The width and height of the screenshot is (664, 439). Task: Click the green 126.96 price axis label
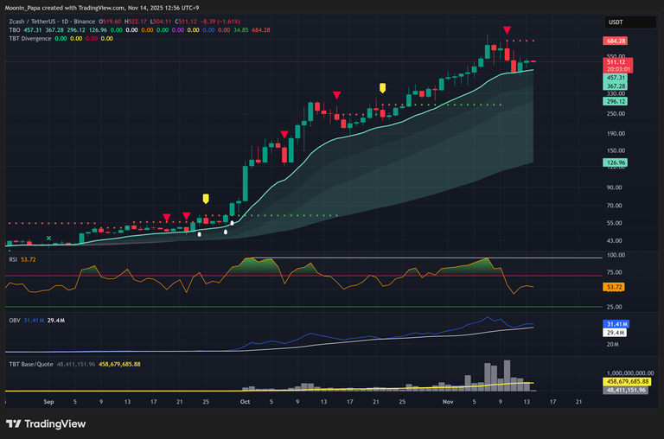tap(616, 162)
